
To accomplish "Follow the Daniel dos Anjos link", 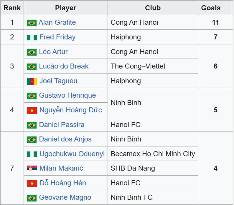I will tap(65, 139).
